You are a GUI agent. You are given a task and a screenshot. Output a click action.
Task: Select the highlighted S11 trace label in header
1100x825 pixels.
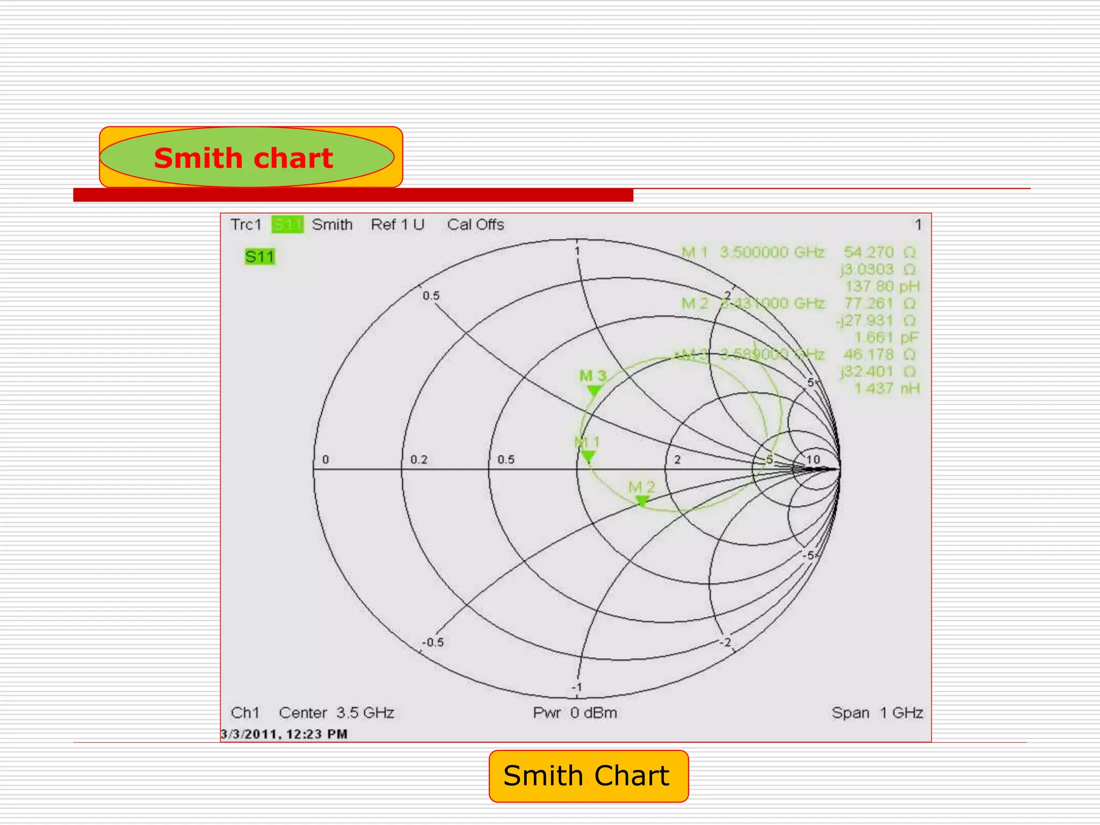pyautogui.click(x=287, y=225)
